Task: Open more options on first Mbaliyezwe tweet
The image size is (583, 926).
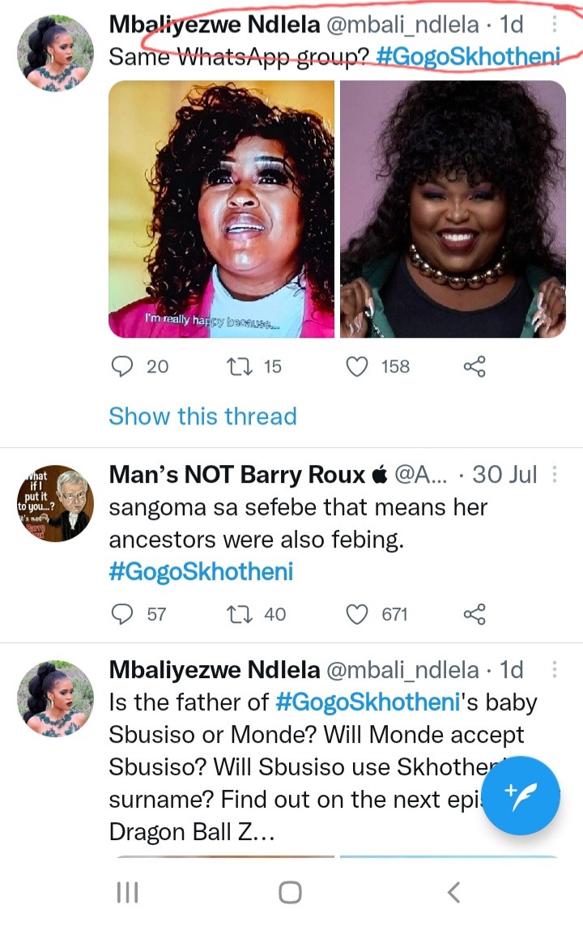Action: (x=554, y=23)
